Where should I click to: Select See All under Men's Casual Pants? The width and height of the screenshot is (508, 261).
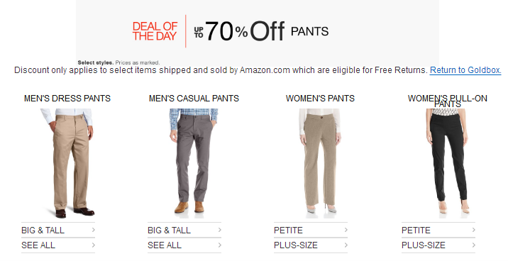184,245
